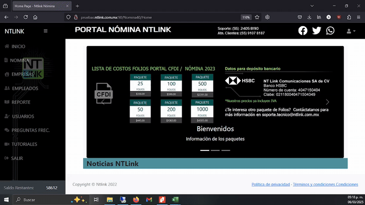Open File Explorer from taskbar
This screenshot has width=365, height=205.
pyautogui.click(x=109, y=200)
